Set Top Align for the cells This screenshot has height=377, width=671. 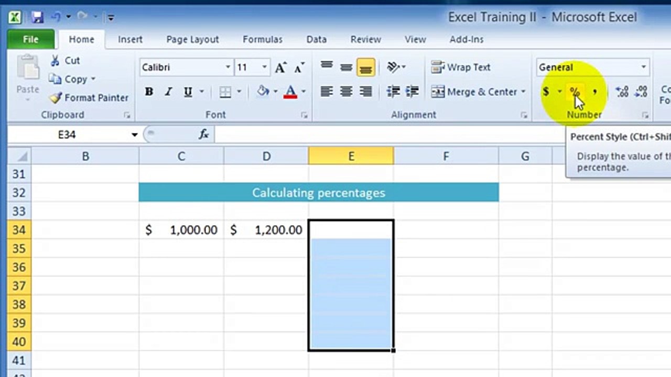click(327, 67)
